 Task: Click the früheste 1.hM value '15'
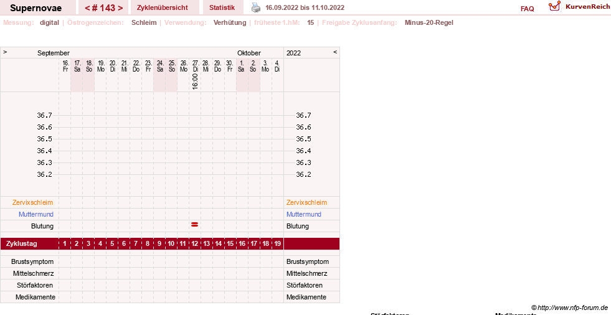[x=311, y=22]
